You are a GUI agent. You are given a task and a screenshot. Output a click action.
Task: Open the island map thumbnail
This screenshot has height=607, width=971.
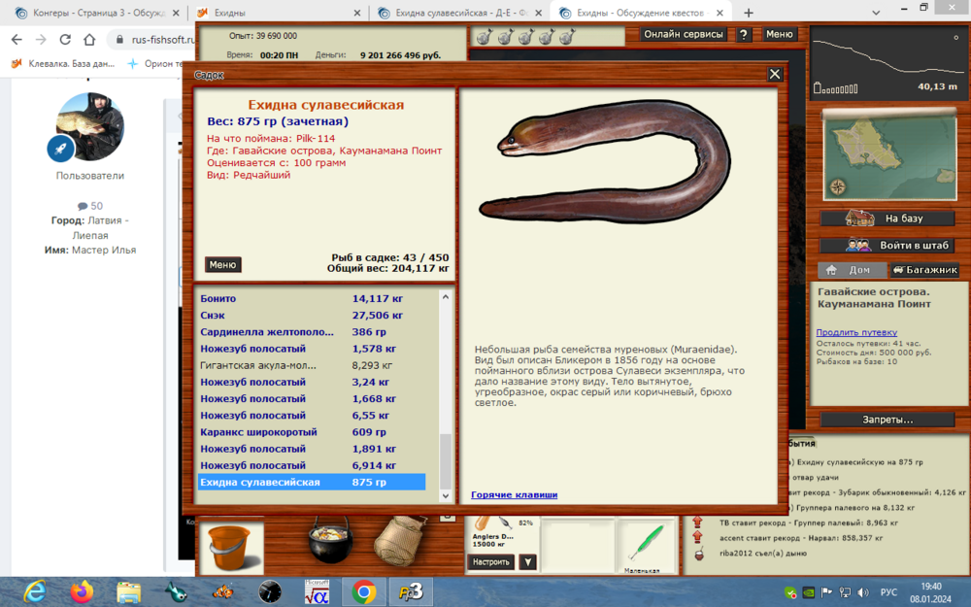(x=889, y=154)
